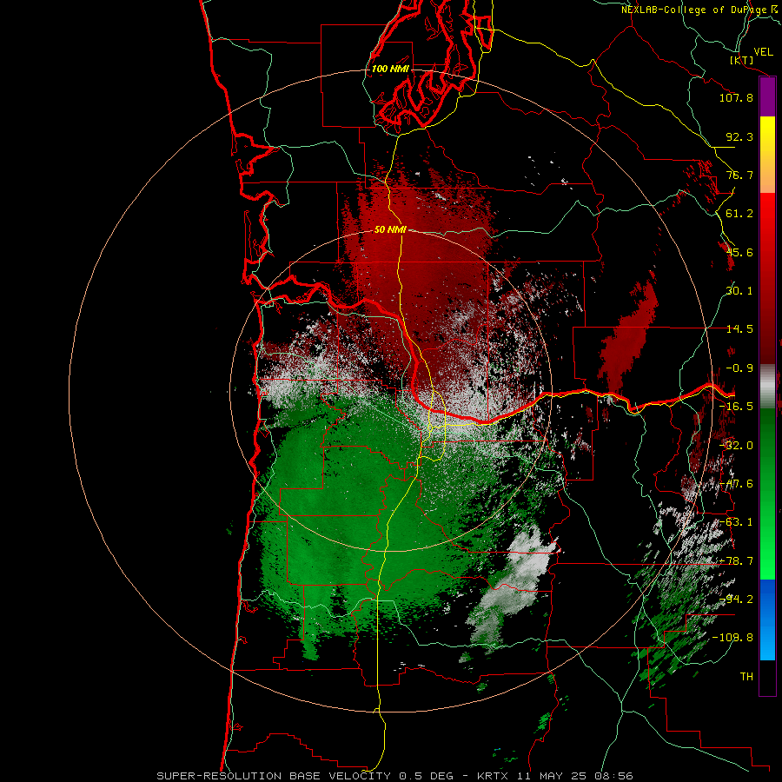Click the -47.6 value on velocity scale
782x782 pixels.
736,484
